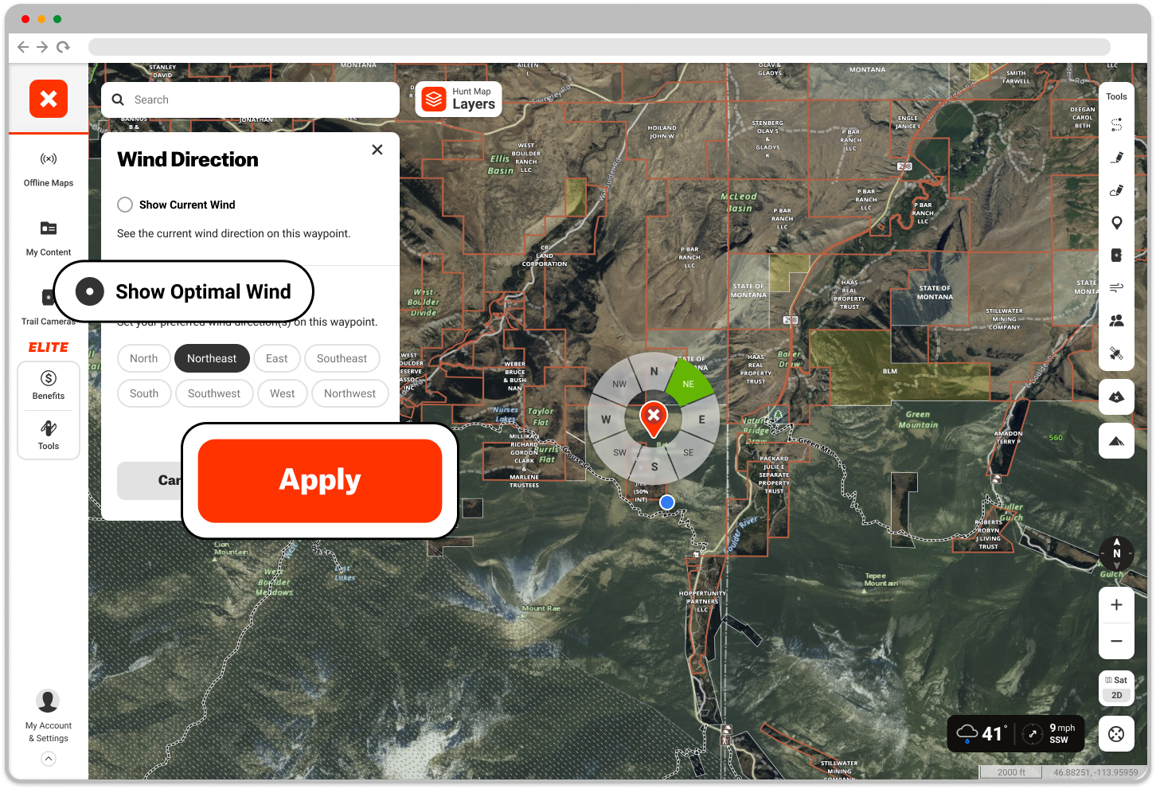The height and width of the screenshot is (789, 1156).
Task: Open the Hunt Map Layers panel
Action: point(459,99)
